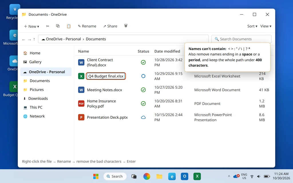
Task: Show hidden tray icons chevron
Action: 229,176
